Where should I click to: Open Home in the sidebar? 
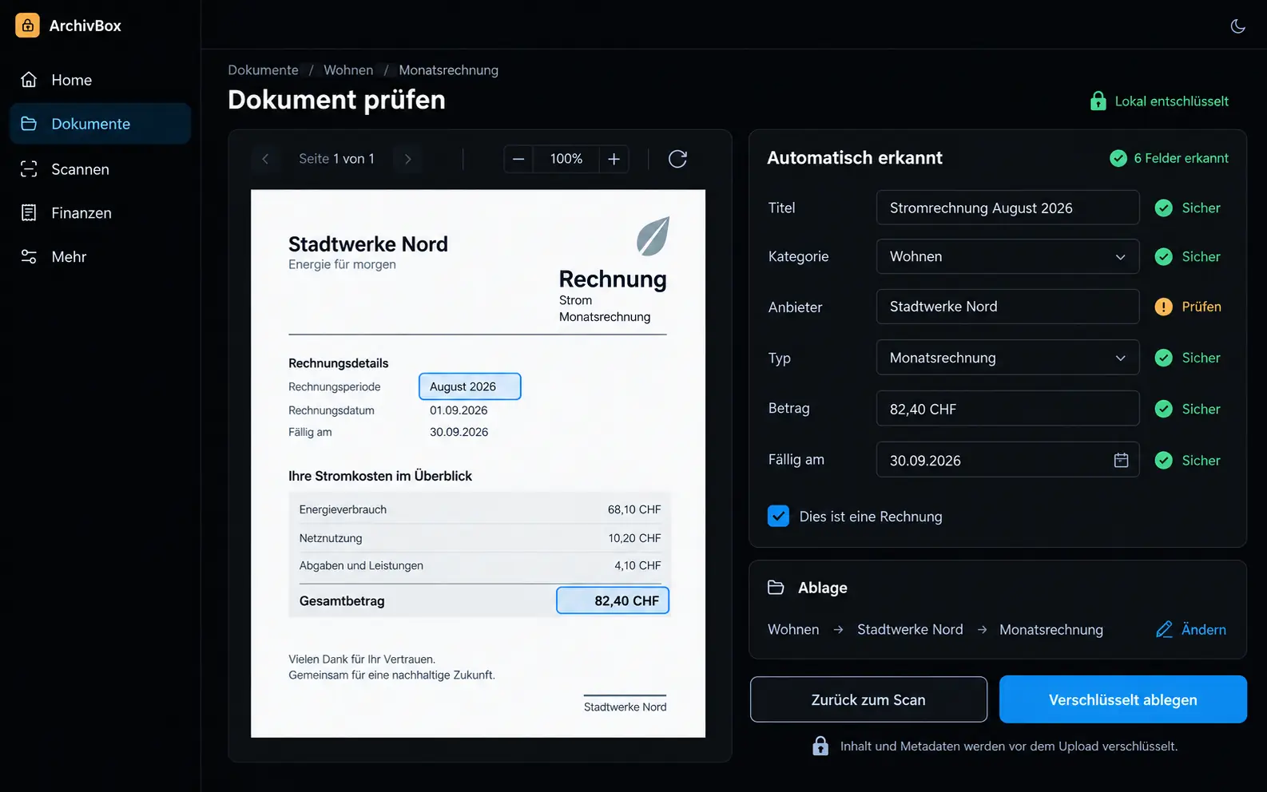[x=100, y=80]
